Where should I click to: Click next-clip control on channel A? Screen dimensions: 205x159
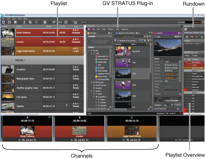(x=31, y=140)
